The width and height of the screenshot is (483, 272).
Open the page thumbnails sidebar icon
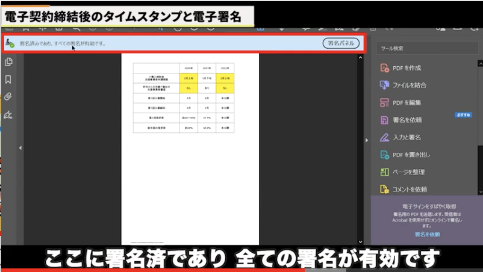8,62
